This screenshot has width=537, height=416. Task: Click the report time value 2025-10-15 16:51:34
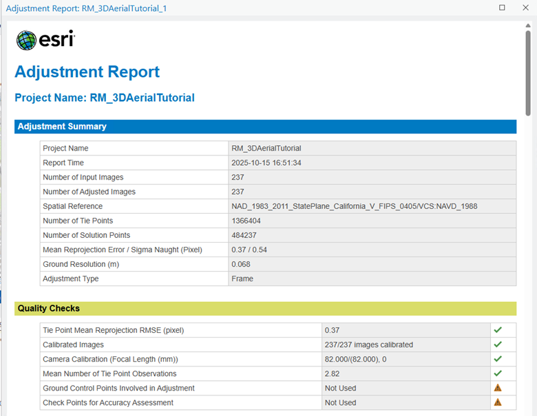click(x=266, y=163)
